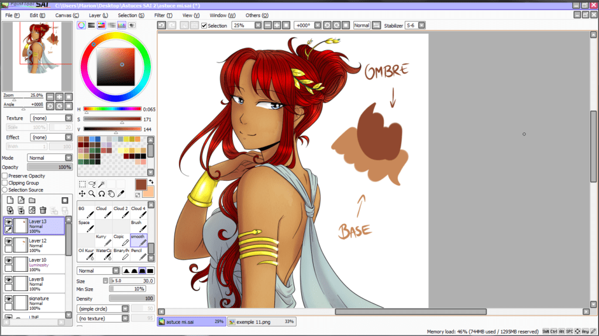Viewport: 599px width, 336px height.
Task: Open the (simple circle) brush shape dropdown
Action: coord(103,309)
